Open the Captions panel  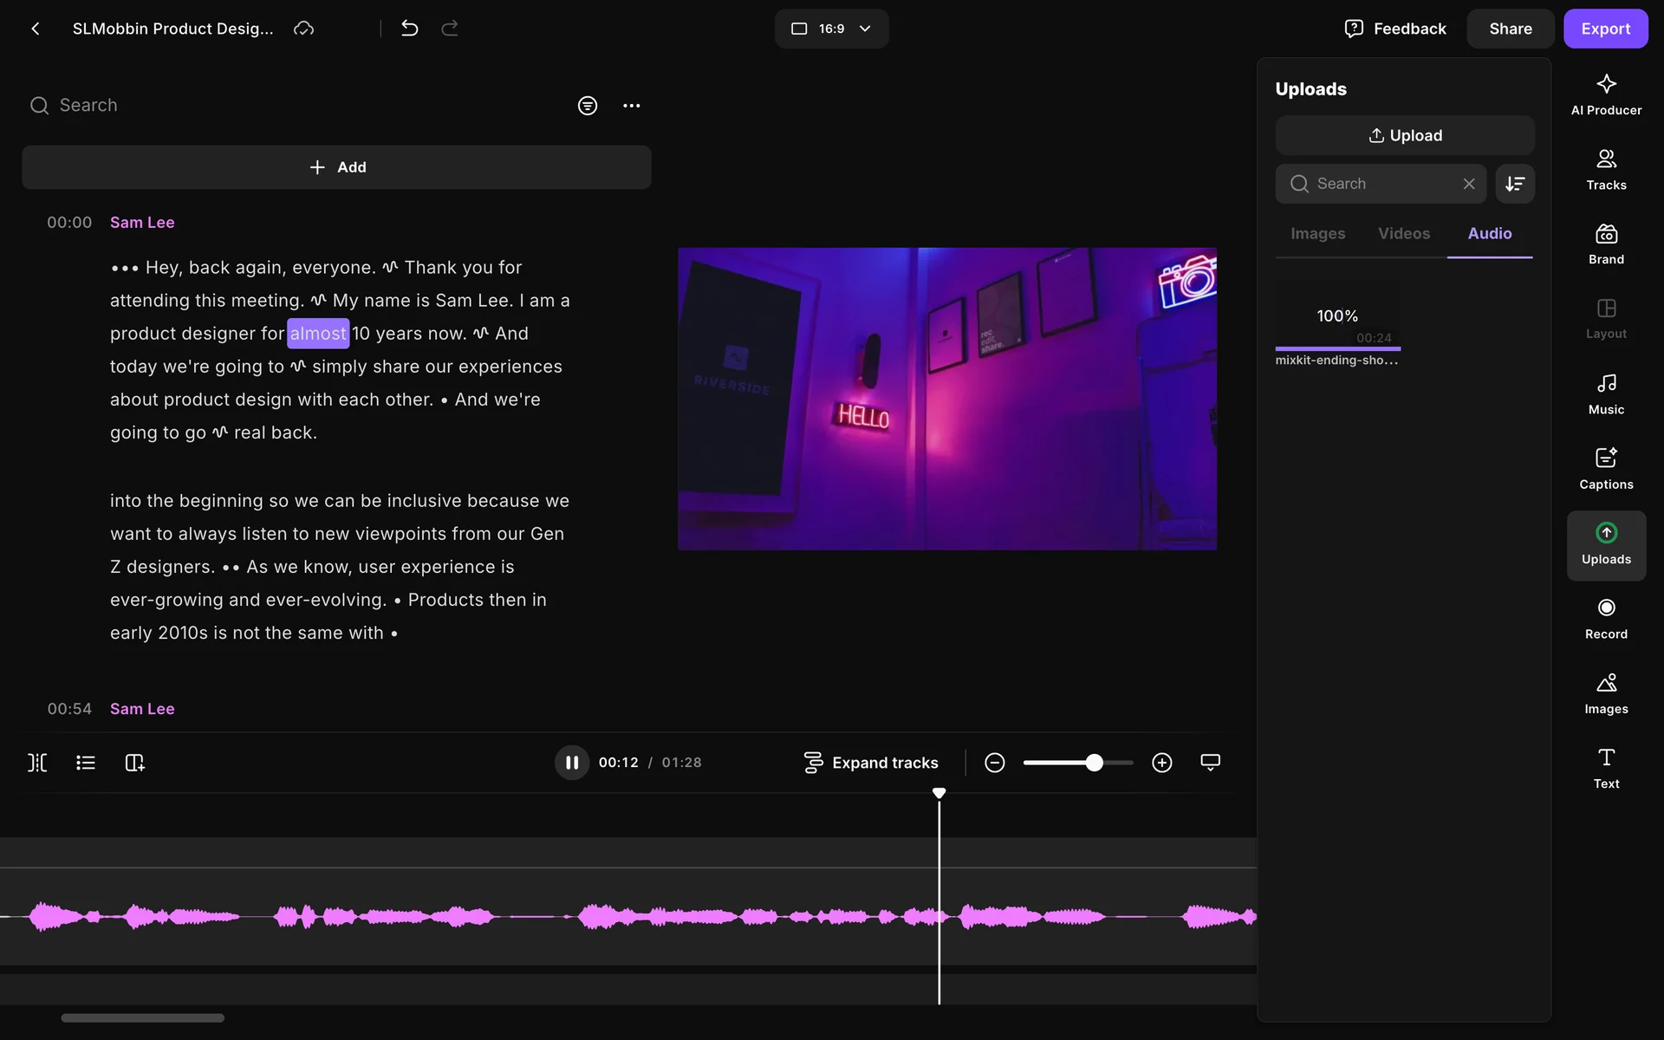[x=1606, y=469]
